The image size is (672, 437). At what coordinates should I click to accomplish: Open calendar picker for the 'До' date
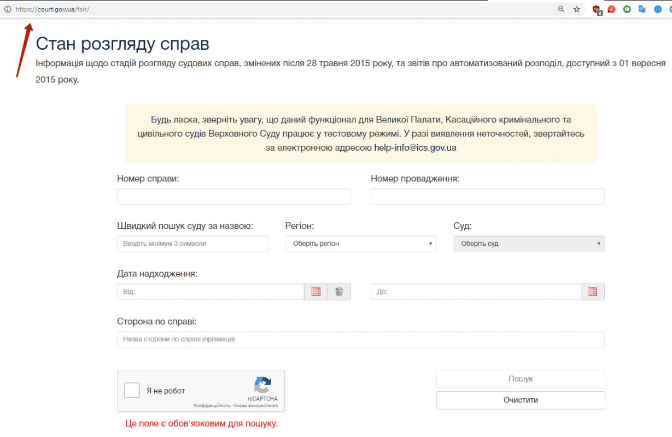593,292
